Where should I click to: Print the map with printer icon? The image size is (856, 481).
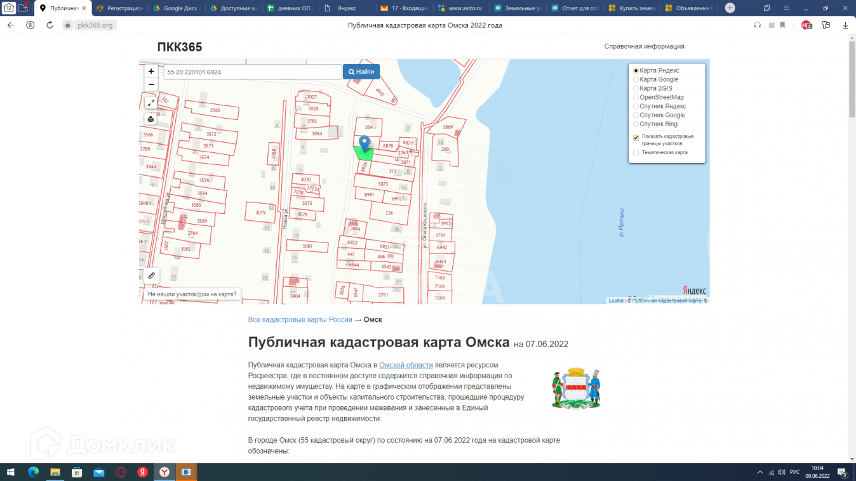(151, 119)
